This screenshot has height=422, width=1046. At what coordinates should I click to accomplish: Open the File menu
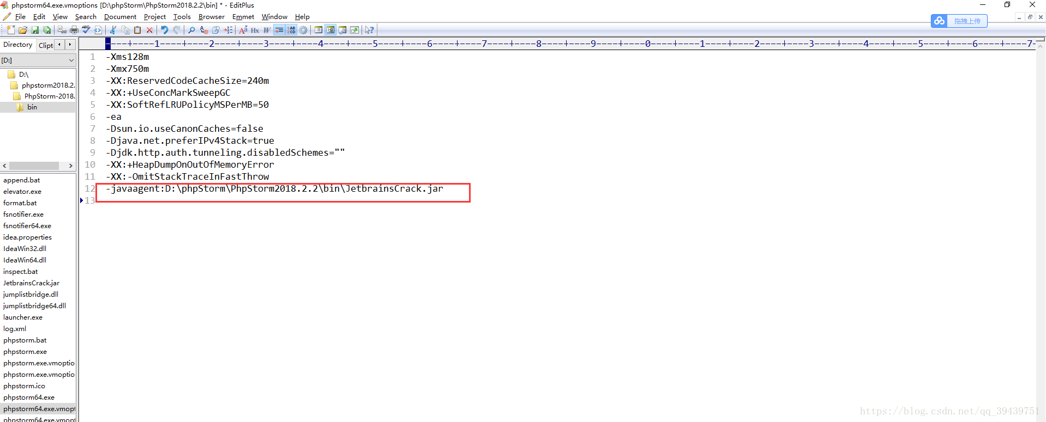point(20,17)
